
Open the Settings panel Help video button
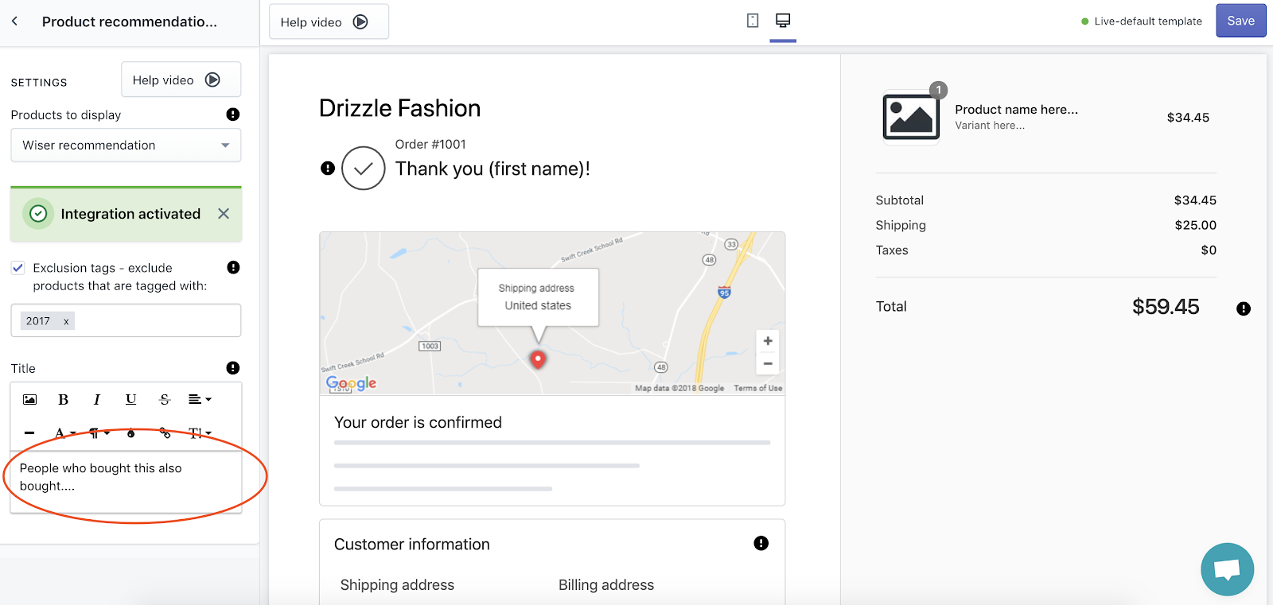click(181, 80)
